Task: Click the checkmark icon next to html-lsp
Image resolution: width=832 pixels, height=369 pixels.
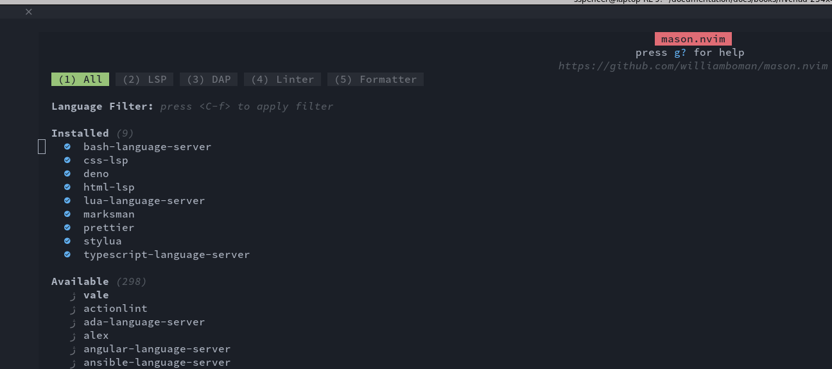Action: pyautogui.click(x=67, y=187)
